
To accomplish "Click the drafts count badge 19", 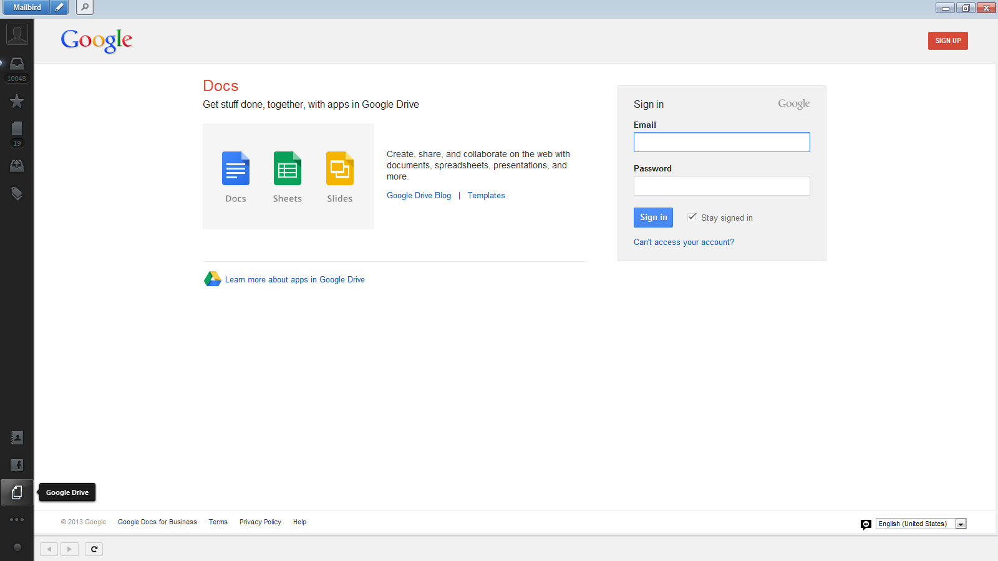I will 17,143.
